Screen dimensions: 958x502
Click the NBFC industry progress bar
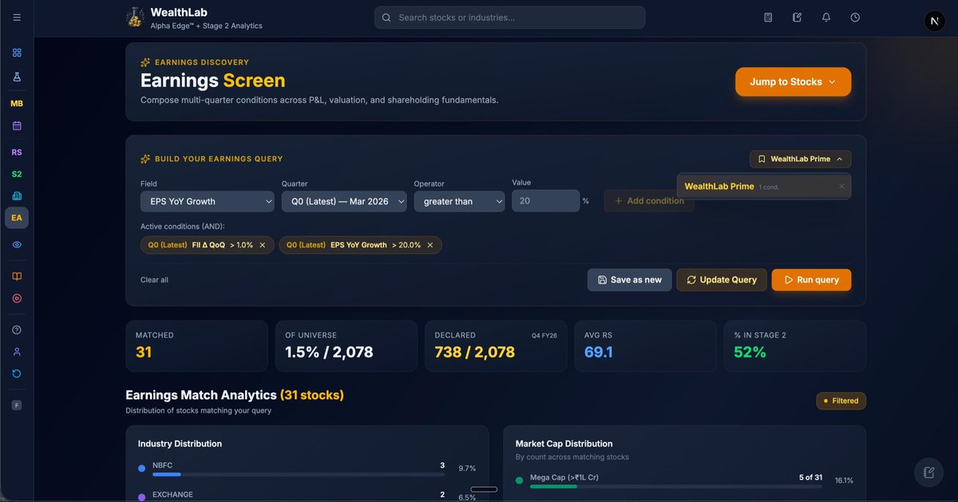(298, 475)
